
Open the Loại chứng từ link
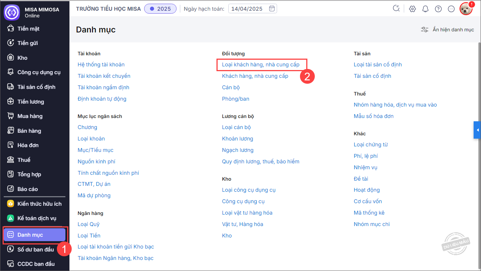coord(371,145)
